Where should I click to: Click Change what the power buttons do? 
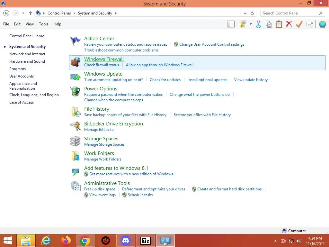point(200,95)
